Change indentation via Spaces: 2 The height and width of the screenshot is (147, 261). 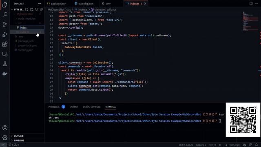[x=201, y=145]
